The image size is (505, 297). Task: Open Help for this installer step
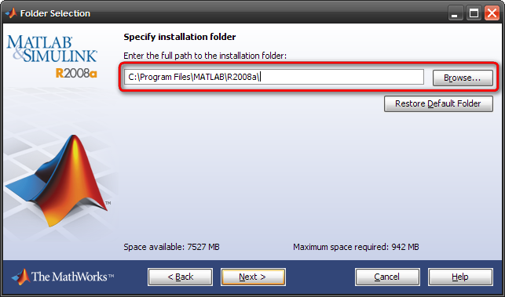[460, 277]
